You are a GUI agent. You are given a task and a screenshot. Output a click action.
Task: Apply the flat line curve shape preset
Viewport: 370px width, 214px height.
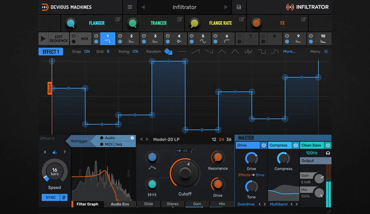(182, 51)
